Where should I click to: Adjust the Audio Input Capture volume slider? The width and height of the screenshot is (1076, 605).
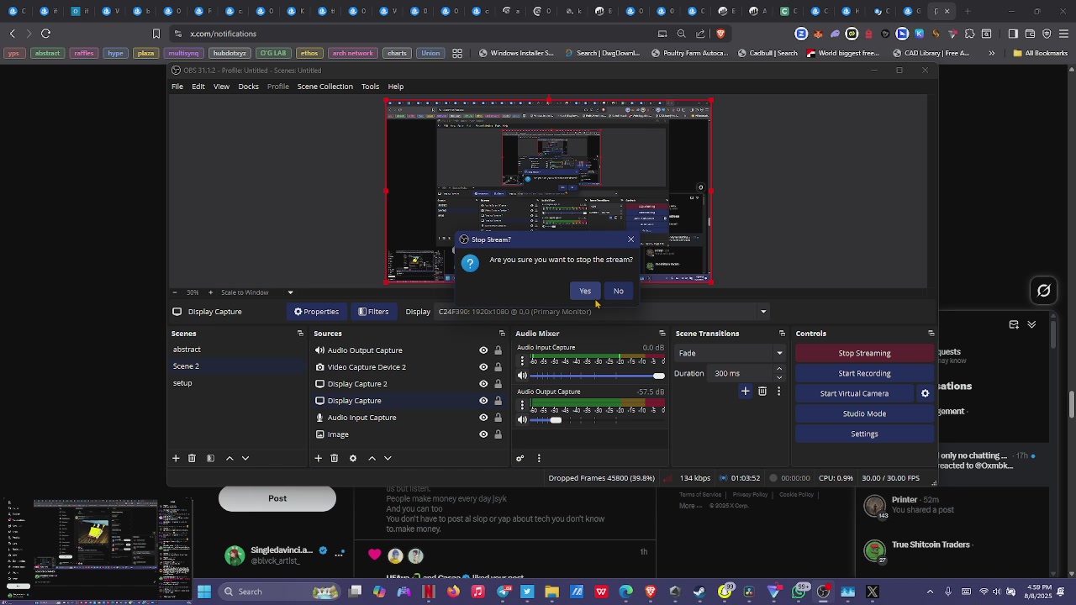point(597,376)
